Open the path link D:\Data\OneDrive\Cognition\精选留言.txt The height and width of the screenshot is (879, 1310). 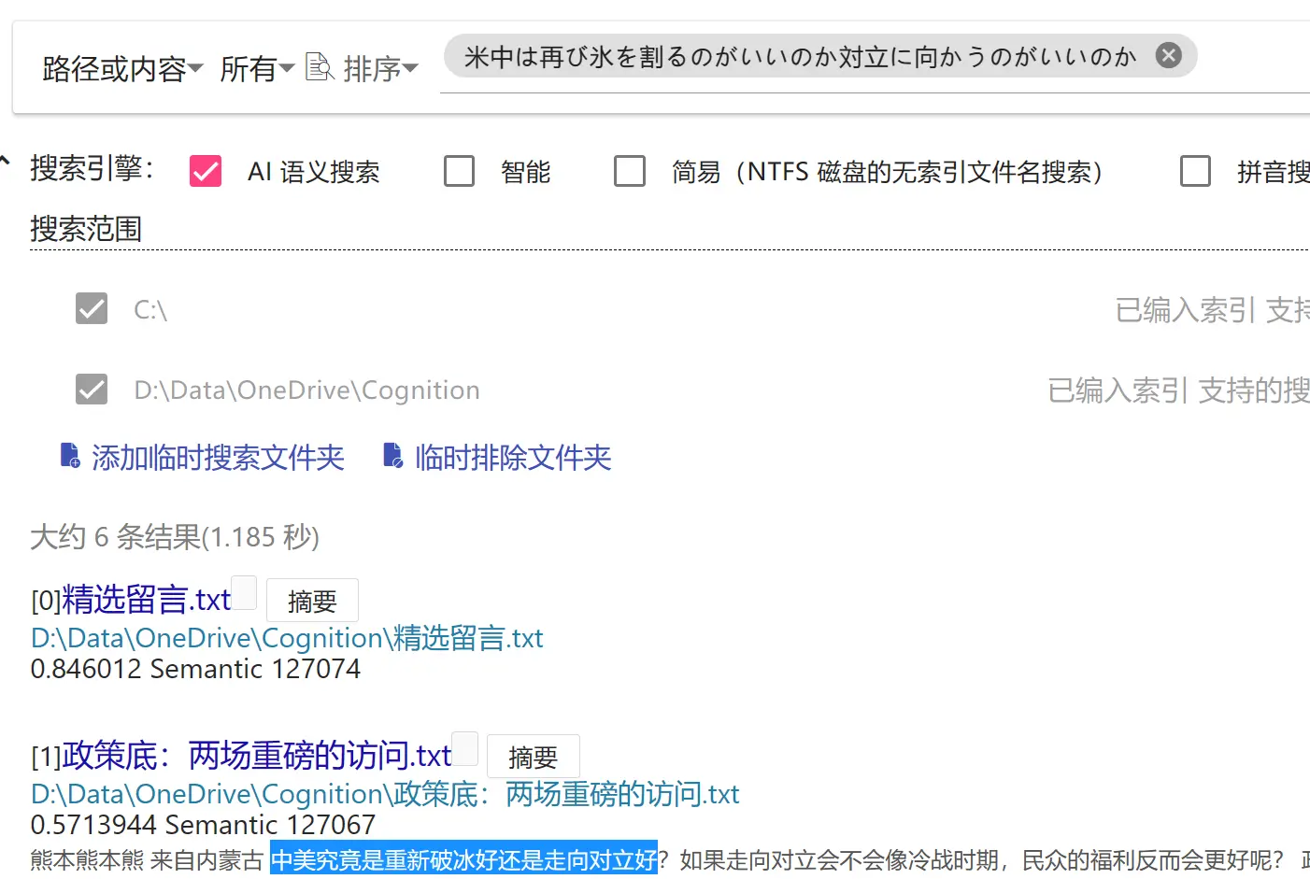287,639
